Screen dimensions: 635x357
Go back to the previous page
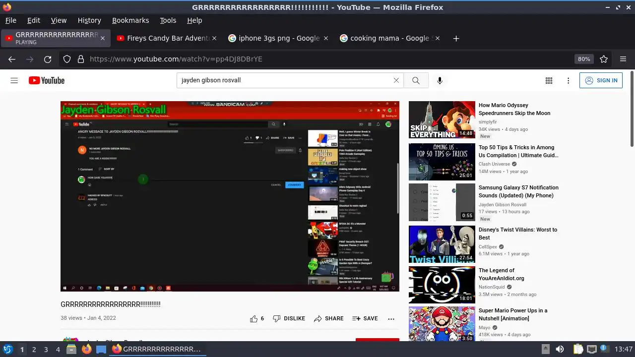12,59
